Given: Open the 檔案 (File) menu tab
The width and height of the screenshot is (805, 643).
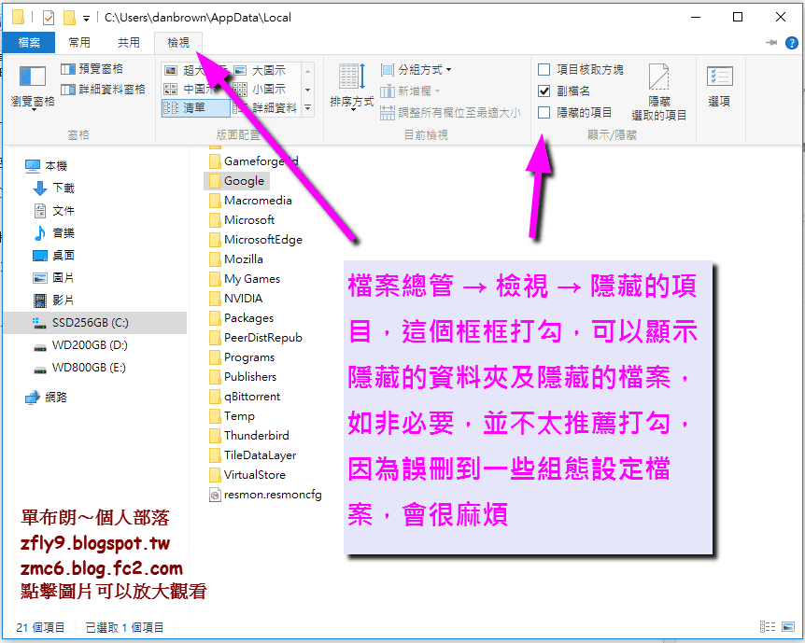Looking at the screenshot, I should (29, 43).
